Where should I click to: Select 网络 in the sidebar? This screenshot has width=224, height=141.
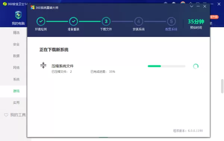16,68
